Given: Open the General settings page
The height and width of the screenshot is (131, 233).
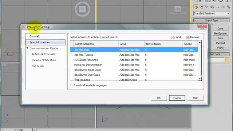Looking at the screenshot, I should [x=34, y=36].
